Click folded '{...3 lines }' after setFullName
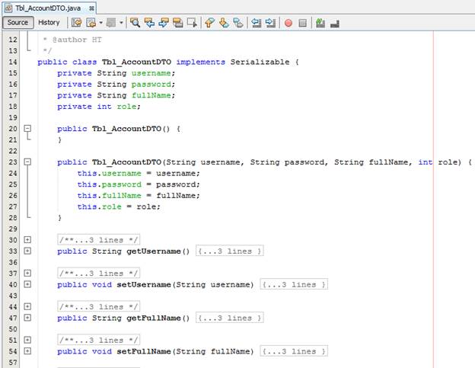Screen dimensions: 475x368 coord(294,351)
